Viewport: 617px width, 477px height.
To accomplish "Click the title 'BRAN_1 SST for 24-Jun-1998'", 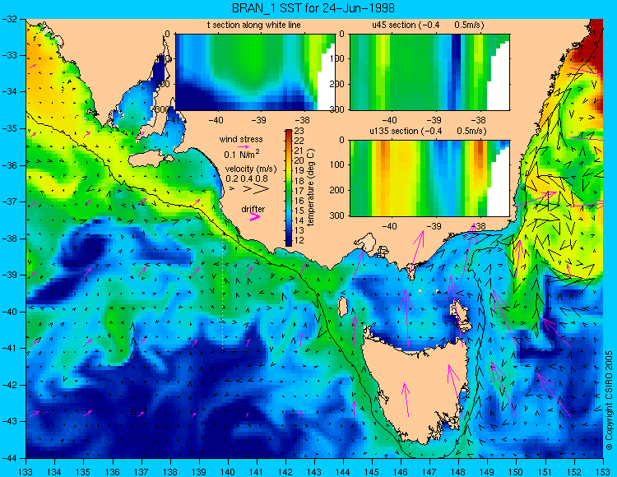I will (313, 8).
